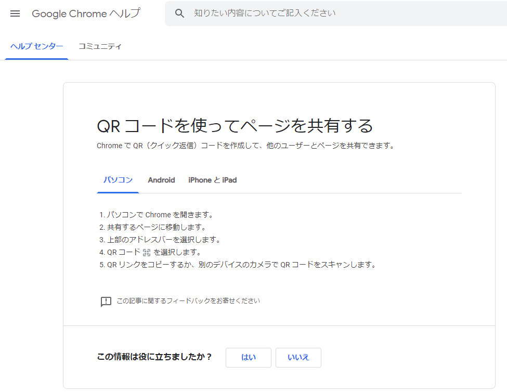Image resolution: width=507 pixels, height=392 pixels.
Task: Click the いいえ button
Action: click(298, 357)
